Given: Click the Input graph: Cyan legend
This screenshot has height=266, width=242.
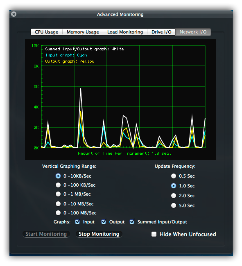Looking at the screenshot, I should [x=66, y=55].
